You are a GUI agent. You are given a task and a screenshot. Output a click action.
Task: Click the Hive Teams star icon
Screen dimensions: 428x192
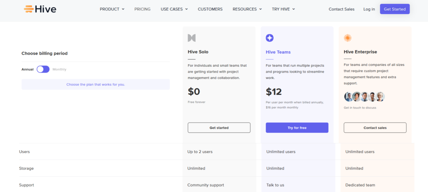(270, 38)
